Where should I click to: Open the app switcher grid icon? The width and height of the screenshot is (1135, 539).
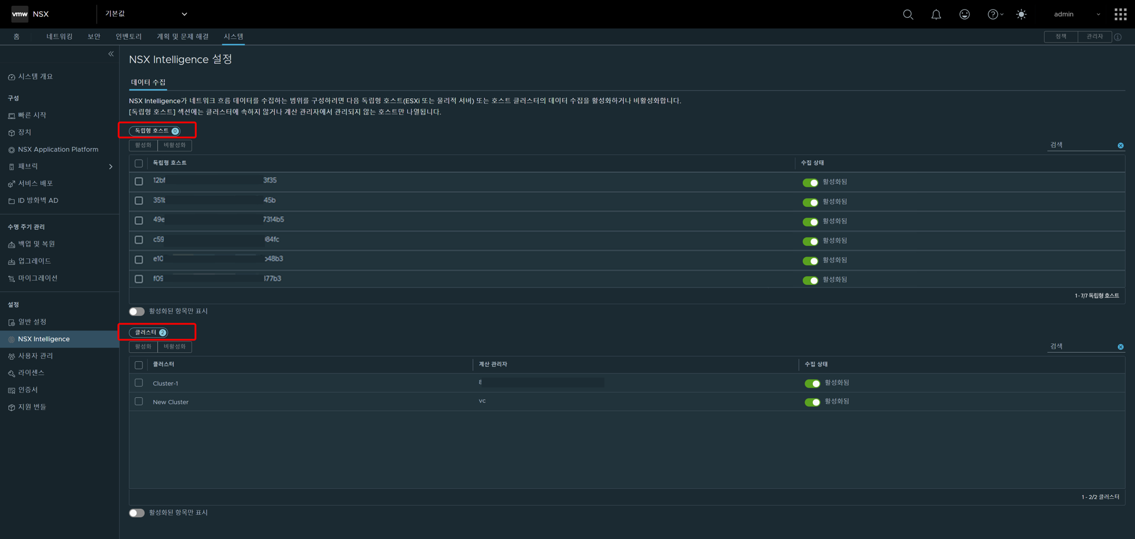tap(1120, 14)
